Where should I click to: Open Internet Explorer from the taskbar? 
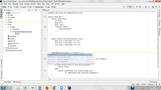(11, 88)
